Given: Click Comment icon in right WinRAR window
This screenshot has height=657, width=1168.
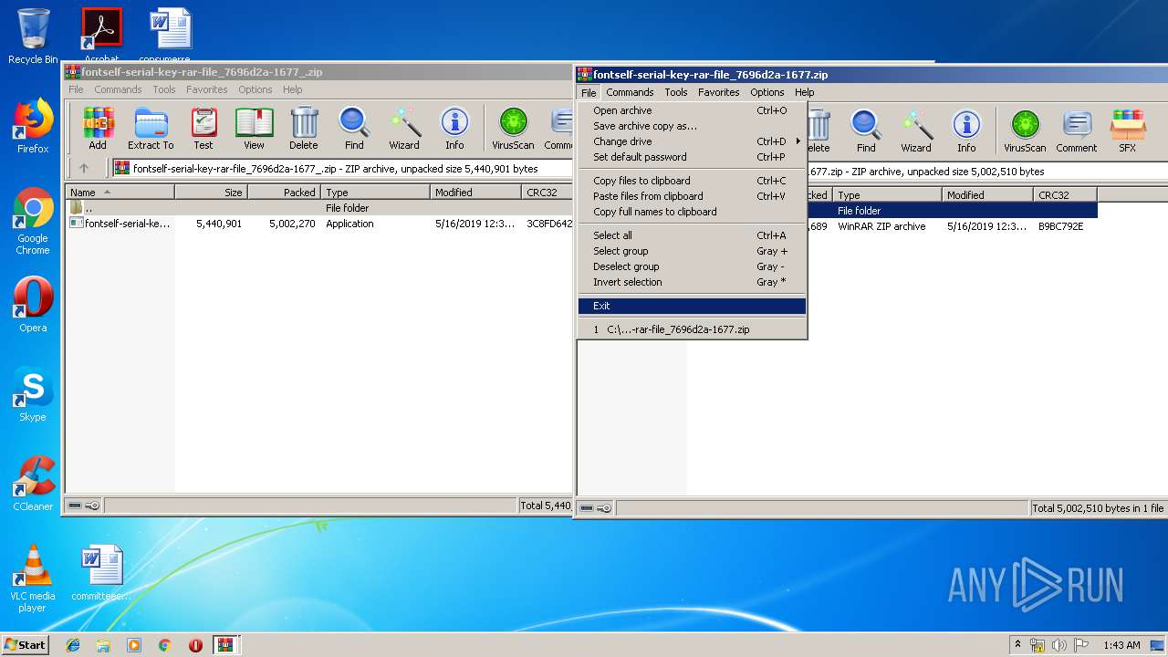Looking at the screenshot, I should tap(1077, 131).
